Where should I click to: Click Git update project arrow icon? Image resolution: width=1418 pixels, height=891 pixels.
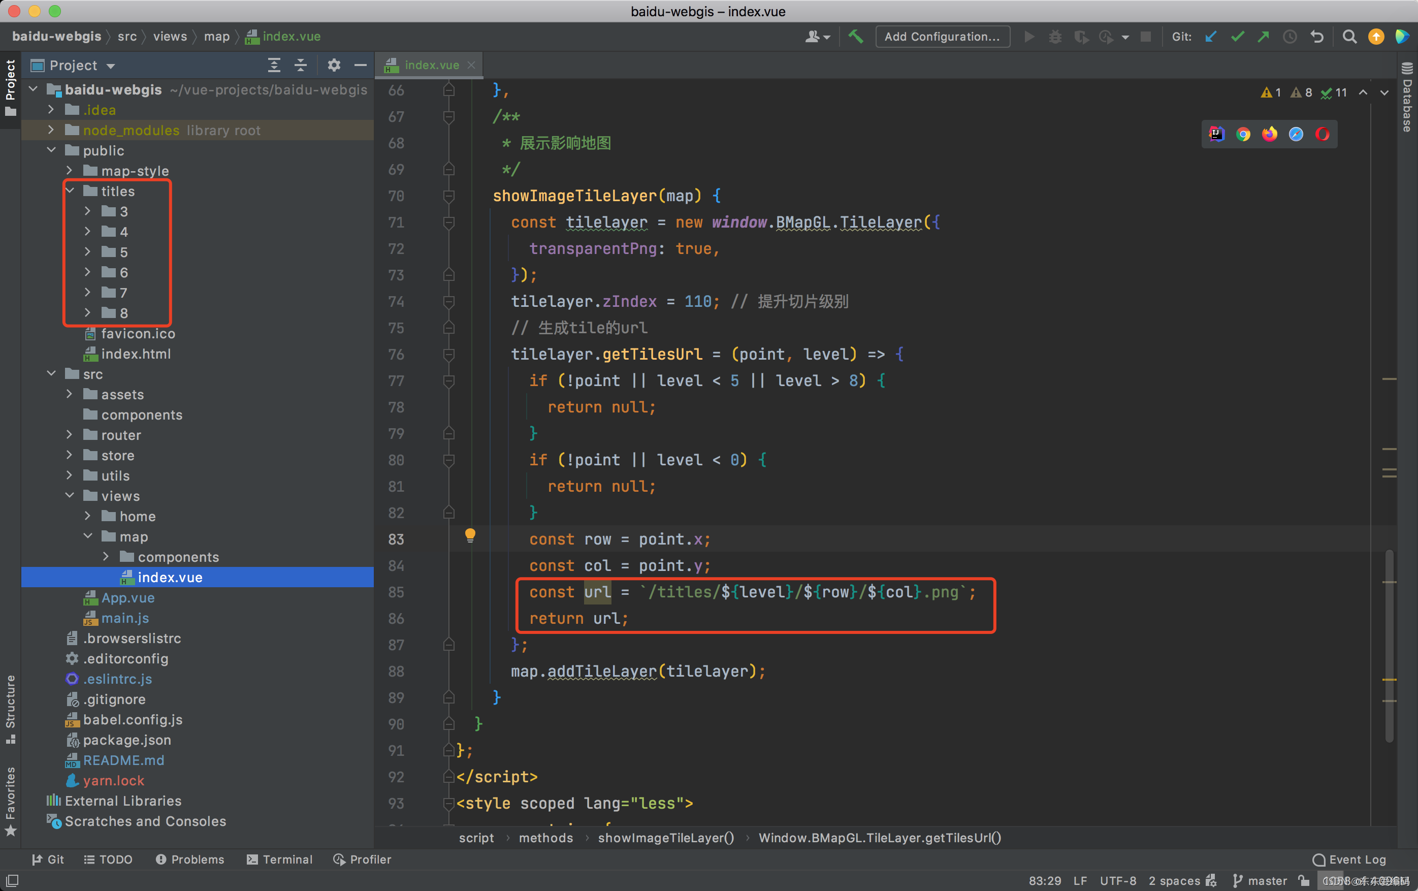[x=1211, y=37]
